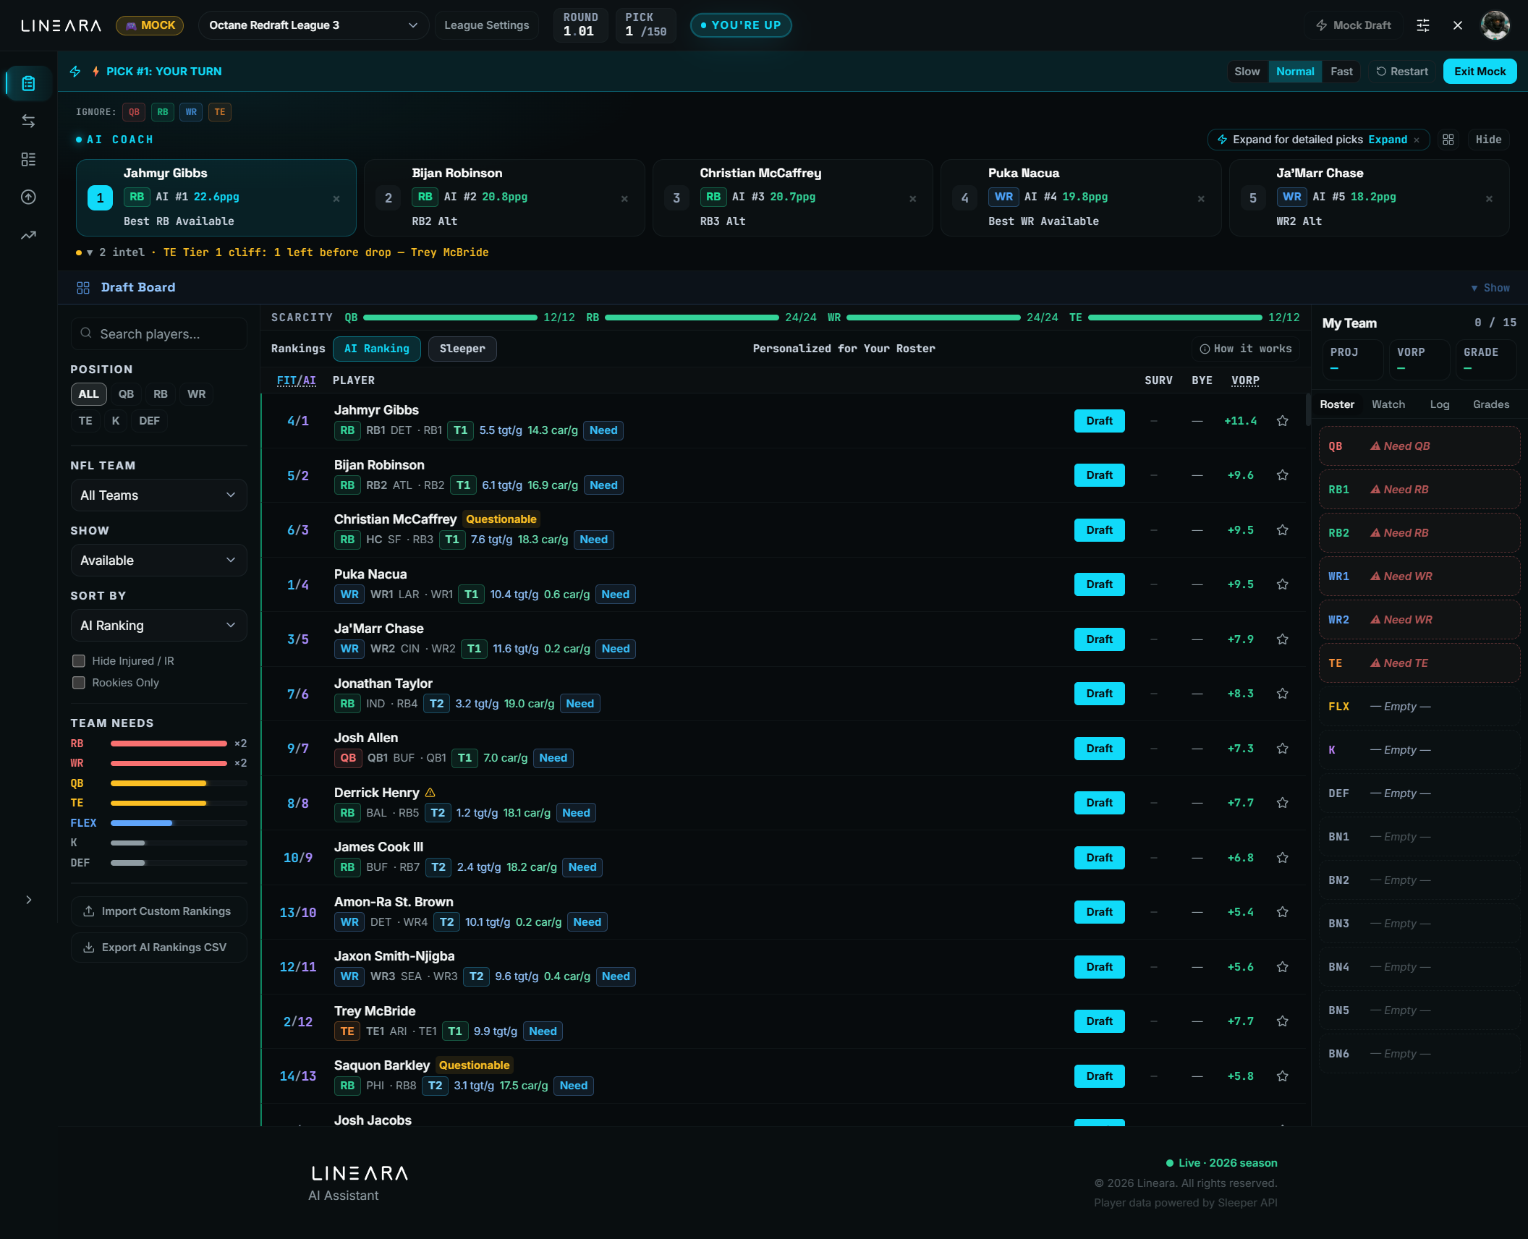Hide the AI Coach panel
The image size is (1528, 1239).
tap(1488, 140)
